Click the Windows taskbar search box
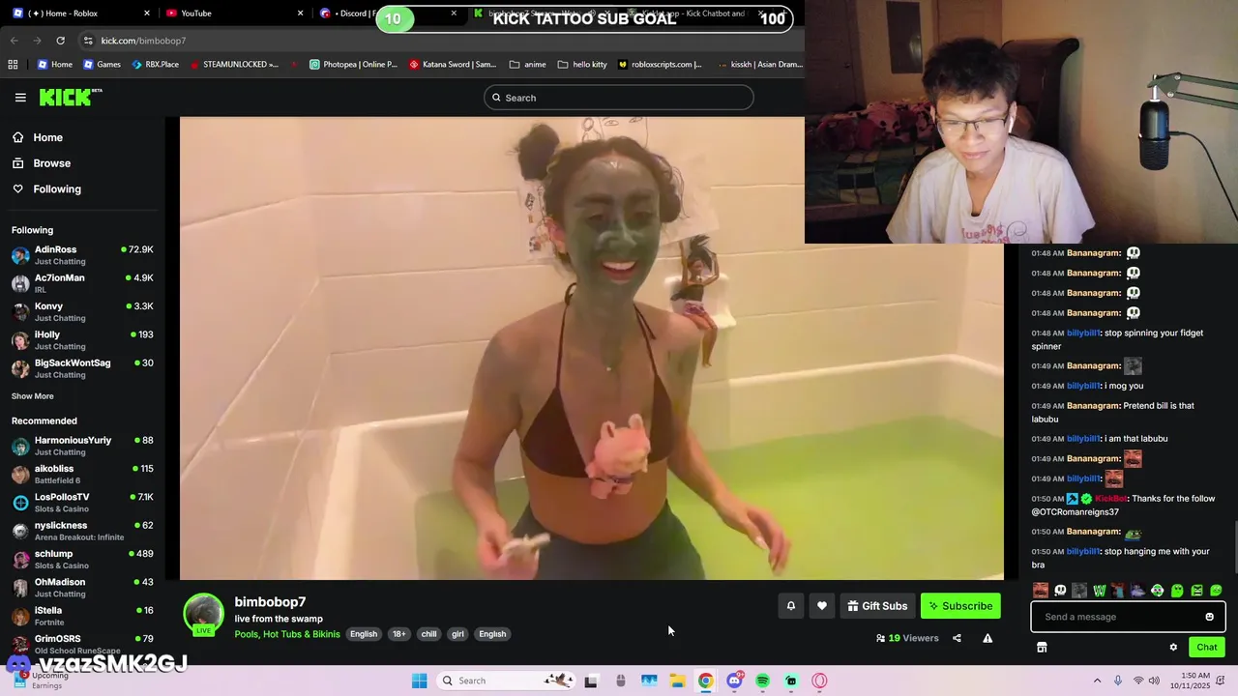 click(x=505, y=681)
